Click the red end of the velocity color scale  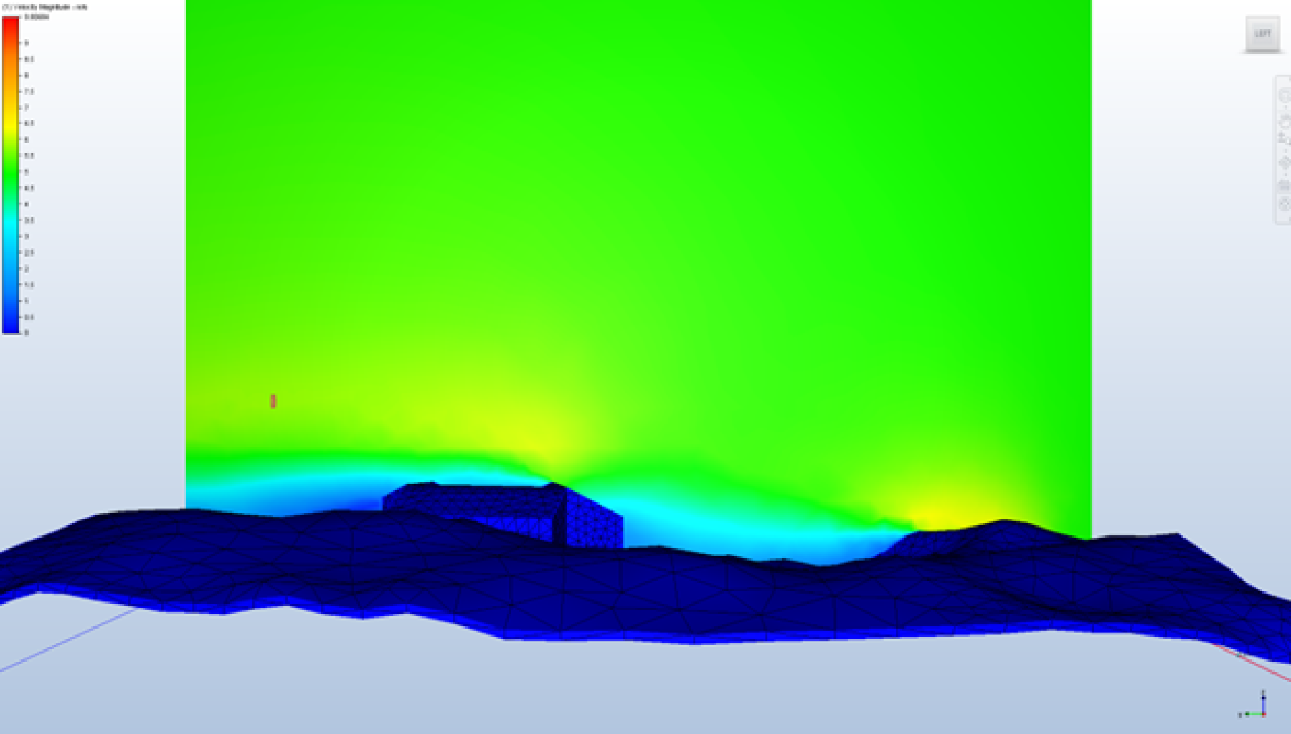[x=10, y=22]
